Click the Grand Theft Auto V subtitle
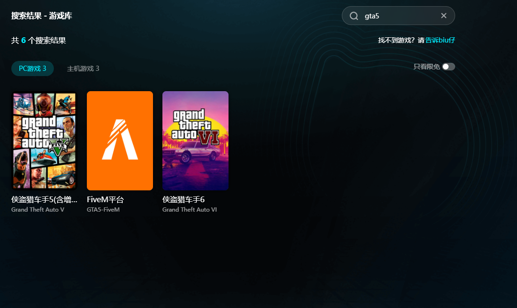 click(38, 210)
